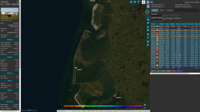
Task: Focus the Jump to Airport input field
Action: (157, 20)
